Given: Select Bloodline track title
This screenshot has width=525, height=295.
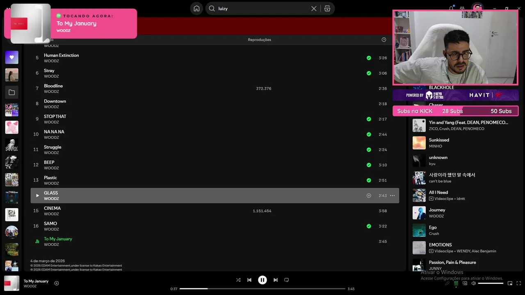Looking at the screenshot, I should coord(53,86).
